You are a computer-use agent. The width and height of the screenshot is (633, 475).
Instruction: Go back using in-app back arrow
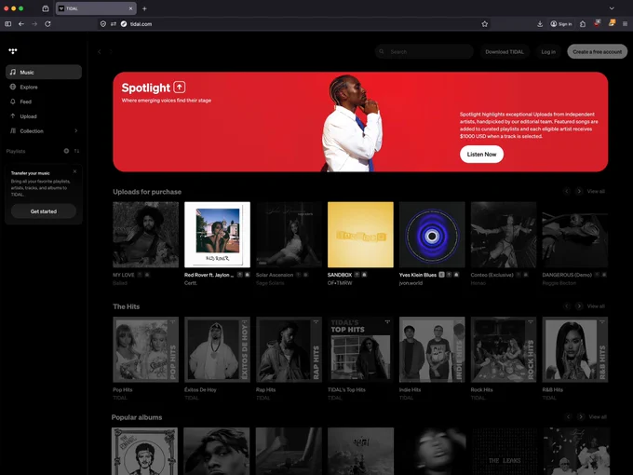tap(100, 52)
